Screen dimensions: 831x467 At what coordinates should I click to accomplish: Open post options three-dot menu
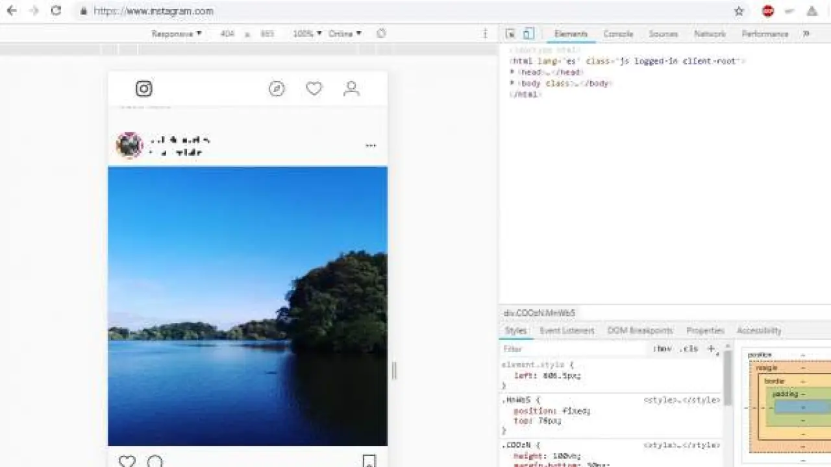(371, 146)
